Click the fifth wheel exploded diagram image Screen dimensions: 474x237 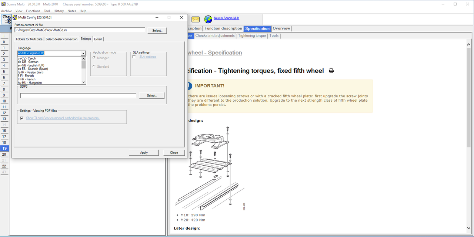click(211, 169)
